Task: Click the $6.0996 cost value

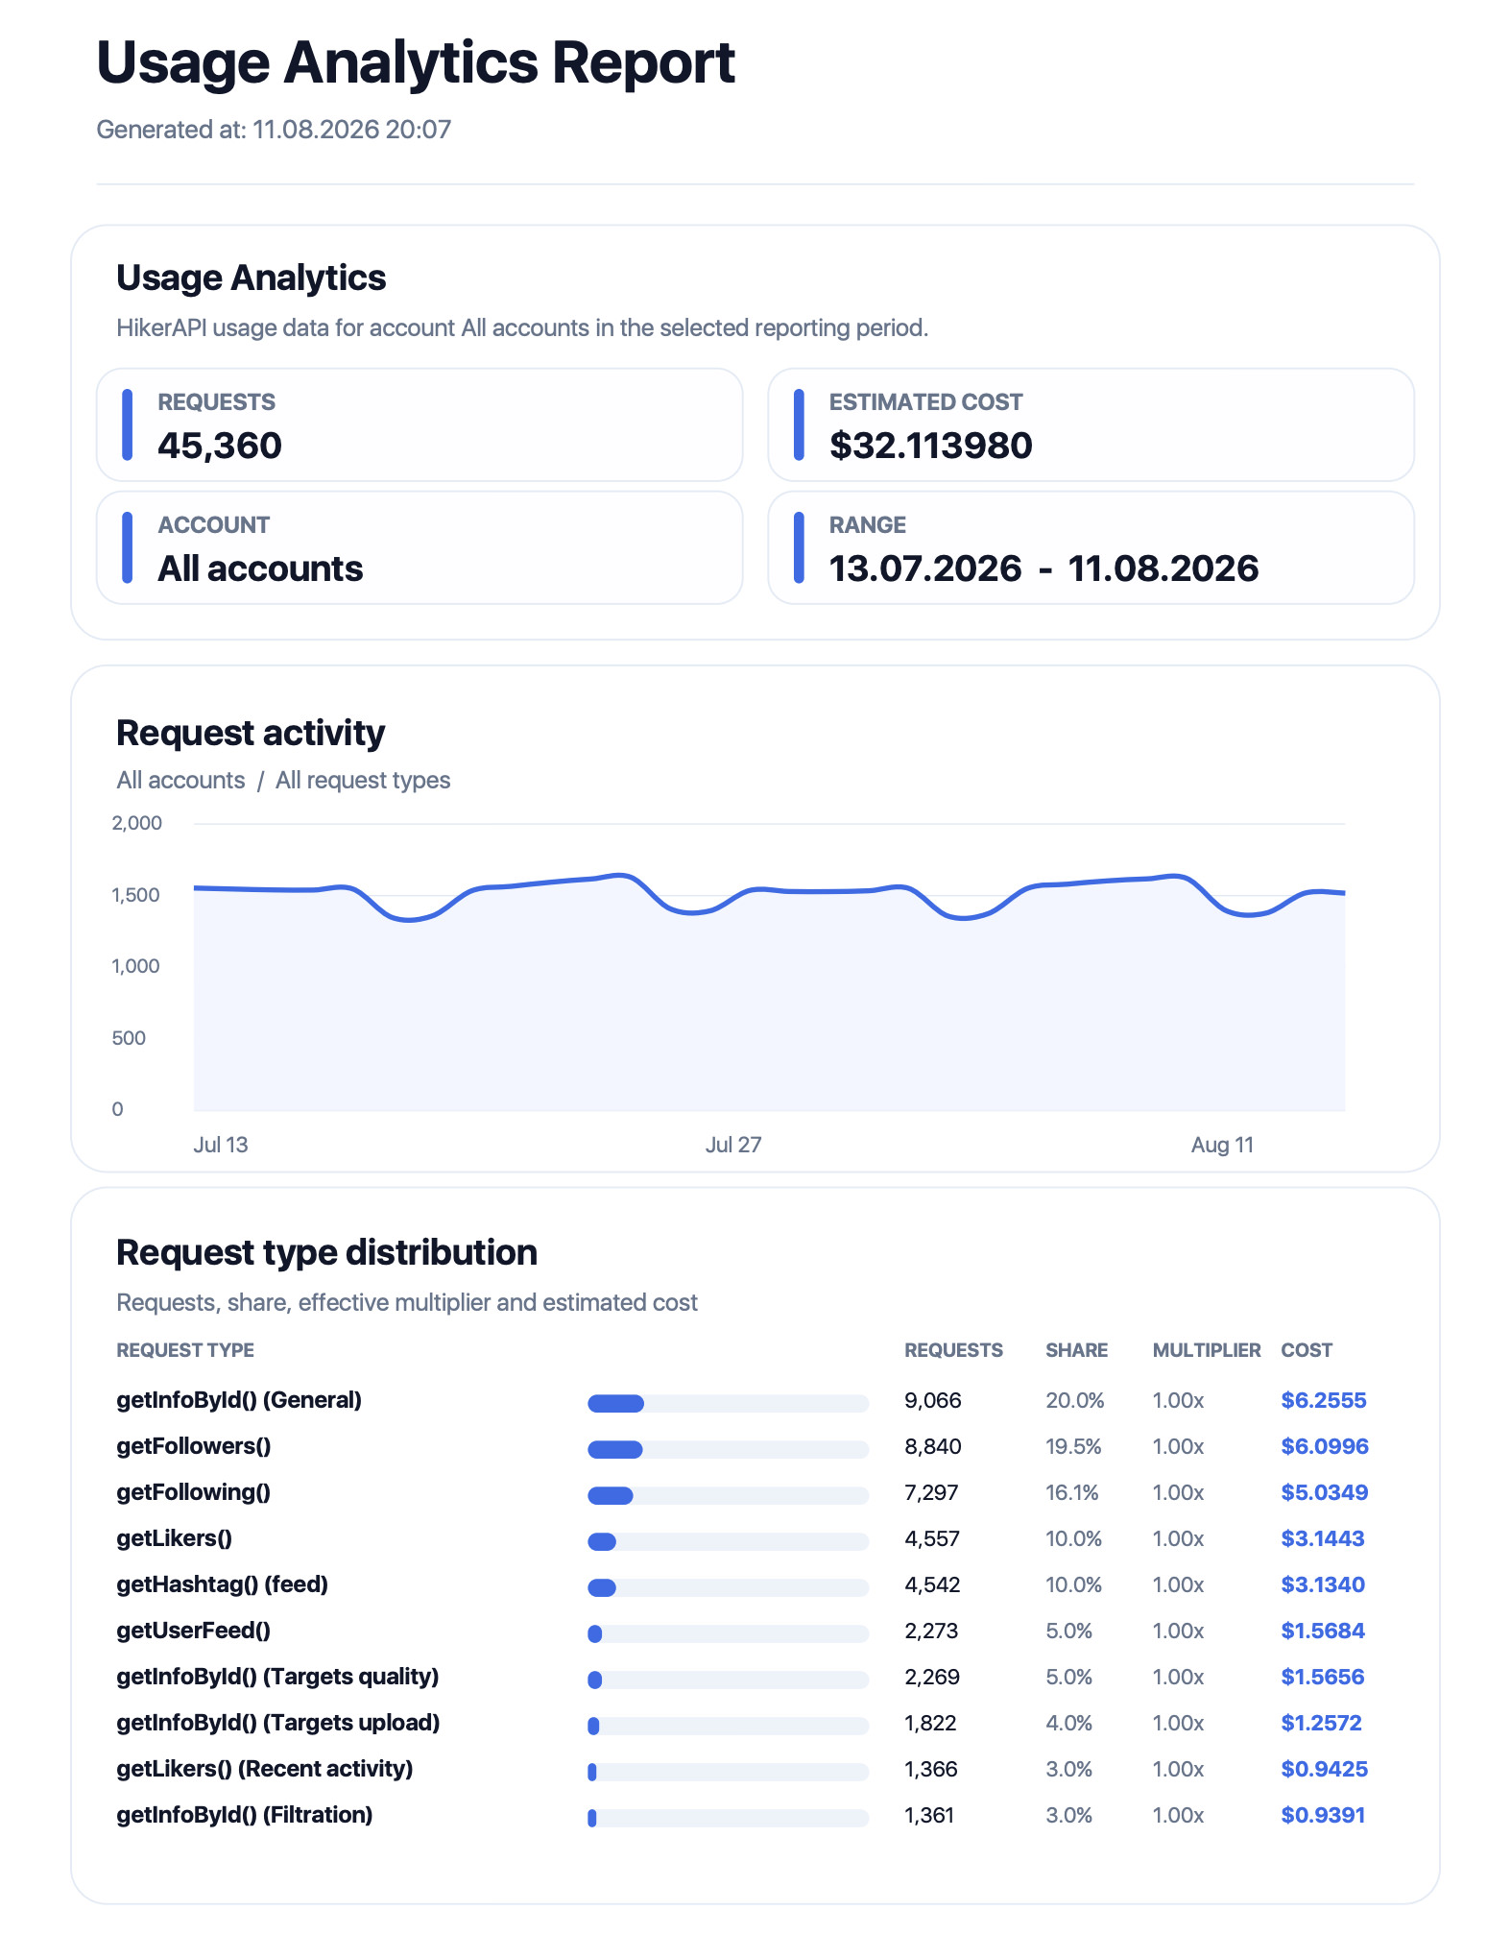Action: click(1325, 1446)
